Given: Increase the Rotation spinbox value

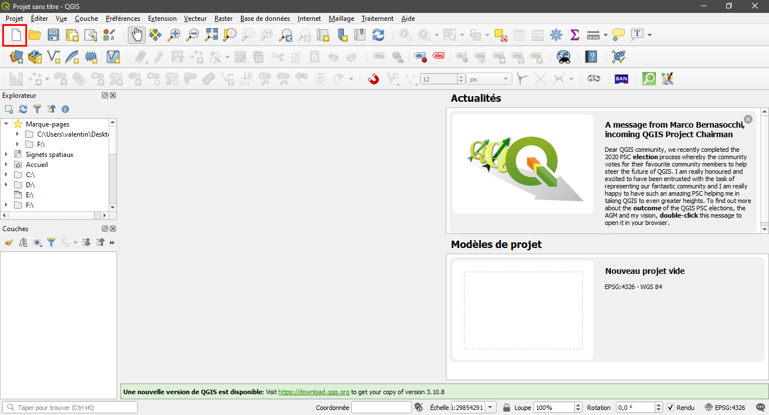Looking at the screenshot, I should pyautogui.click(x=659, y=405).
